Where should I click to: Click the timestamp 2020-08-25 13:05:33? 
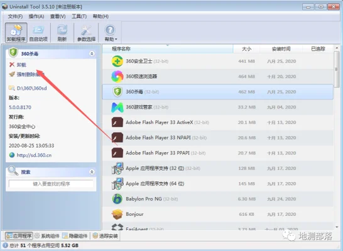tap(31, 146)
